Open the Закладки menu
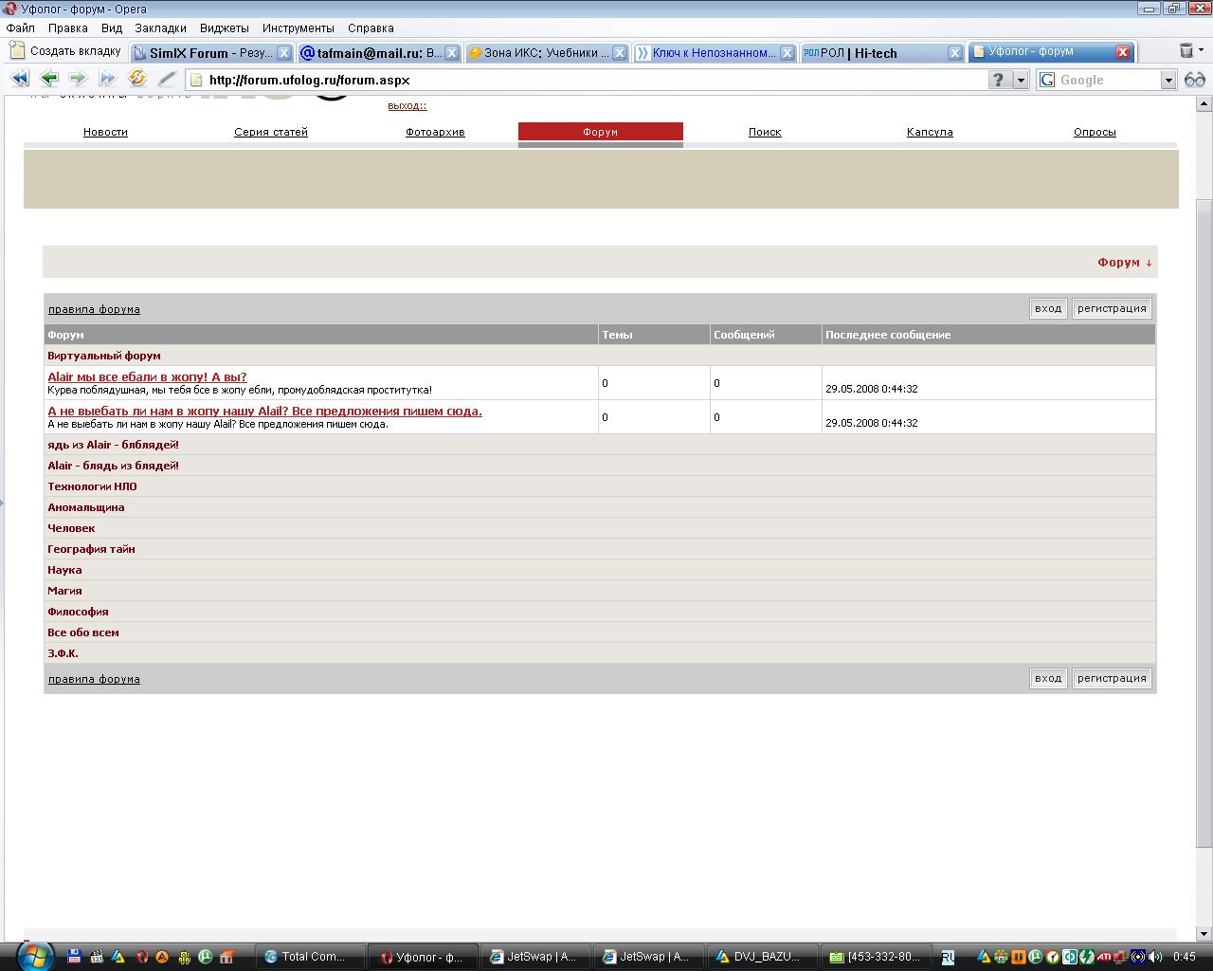 point(160,28)
